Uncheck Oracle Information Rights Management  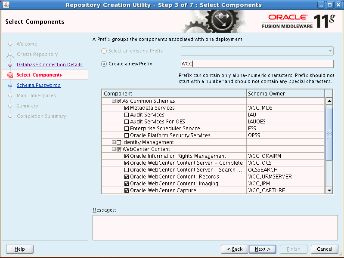coord(127,156)
